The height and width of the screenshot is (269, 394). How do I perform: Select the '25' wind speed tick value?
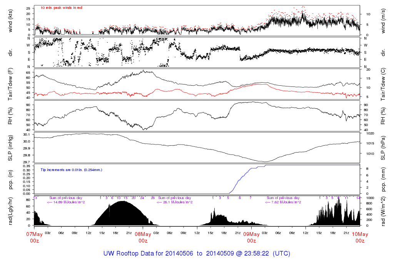point(28,8)
